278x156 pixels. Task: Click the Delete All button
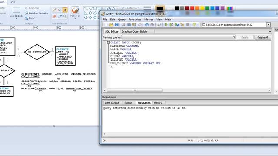262,37
